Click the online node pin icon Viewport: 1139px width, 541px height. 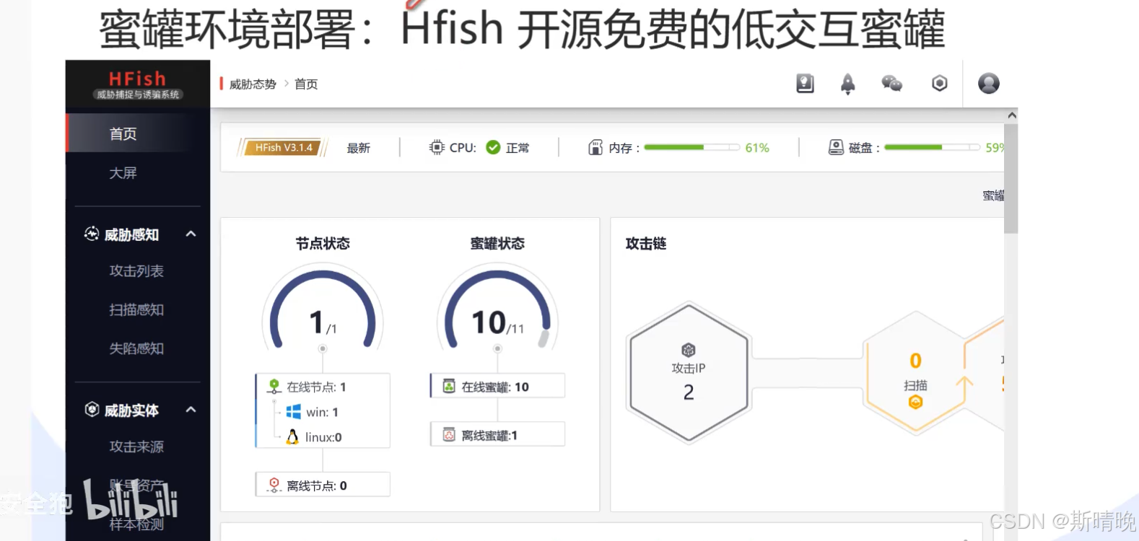coord(274,387)
